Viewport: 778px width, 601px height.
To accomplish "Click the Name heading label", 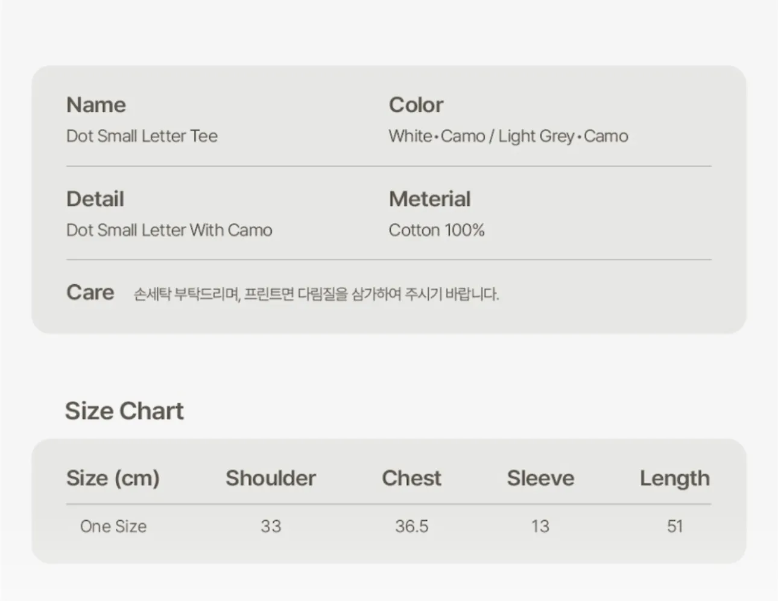I will [96, 105].
